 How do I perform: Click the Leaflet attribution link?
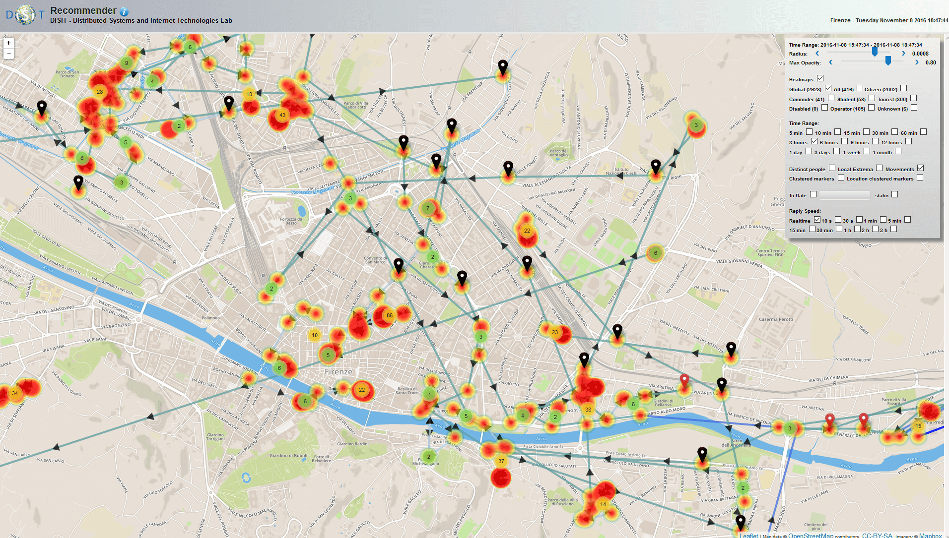[x=749, y=536]
